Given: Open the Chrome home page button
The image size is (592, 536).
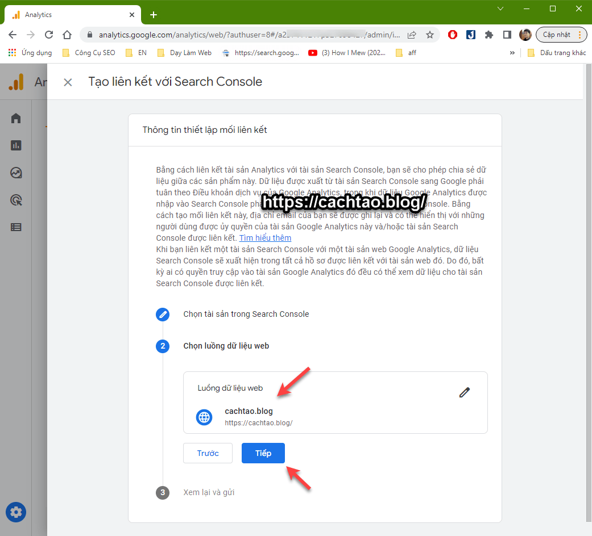Looking at the screenshot, I should 67,35.
